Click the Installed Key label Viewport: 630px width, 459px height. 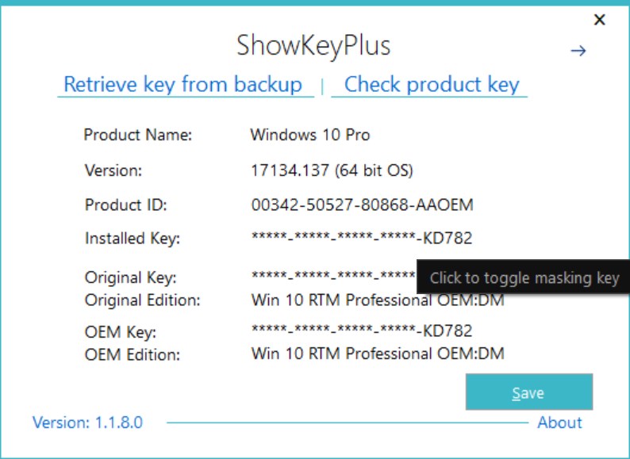tap(133, 239)
